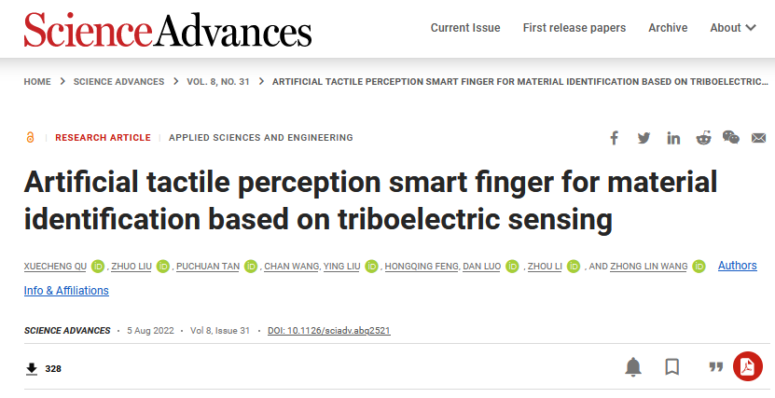The height and width of the screenshot is (398, 775).
Task: Follow the DOI 10.1126/sciadv.abq2521 link
Action: click(x=328, y=331)
